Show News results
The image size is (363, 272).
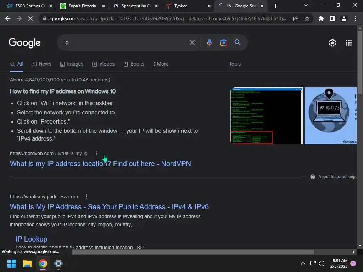coord(41,64)
